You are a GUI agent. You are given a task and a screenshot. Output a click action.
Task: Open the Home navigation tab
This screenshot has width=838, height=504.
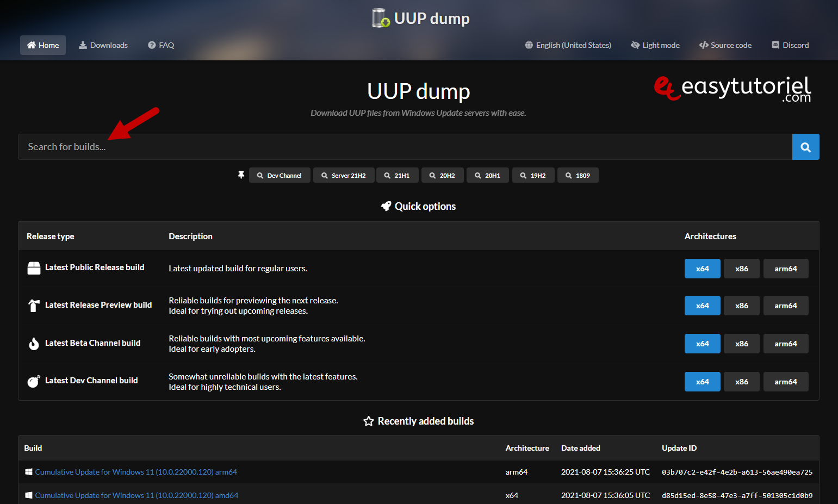(43, 45)
